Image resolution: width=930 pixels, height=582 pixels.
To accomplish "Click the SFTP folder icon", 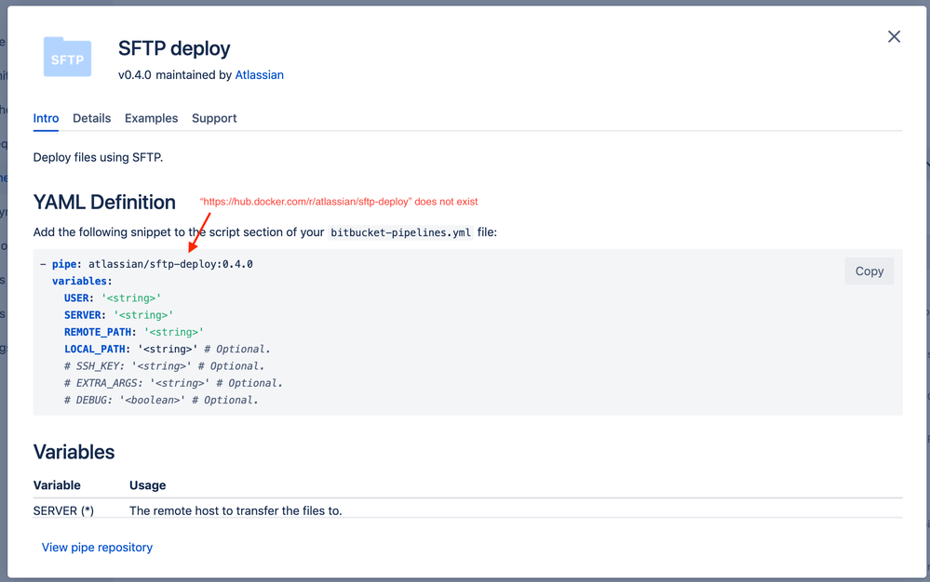I will pyautogui.click(x=67, y=57).
